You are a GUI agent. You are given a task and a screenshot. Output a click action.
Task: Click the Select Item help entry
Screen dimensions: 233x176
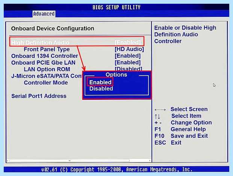[186, 116]
